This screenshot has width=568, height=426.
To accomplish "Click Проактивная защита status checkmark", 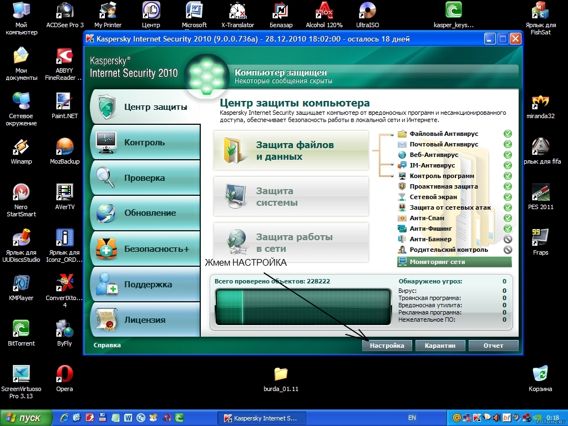I will (508, 186).
